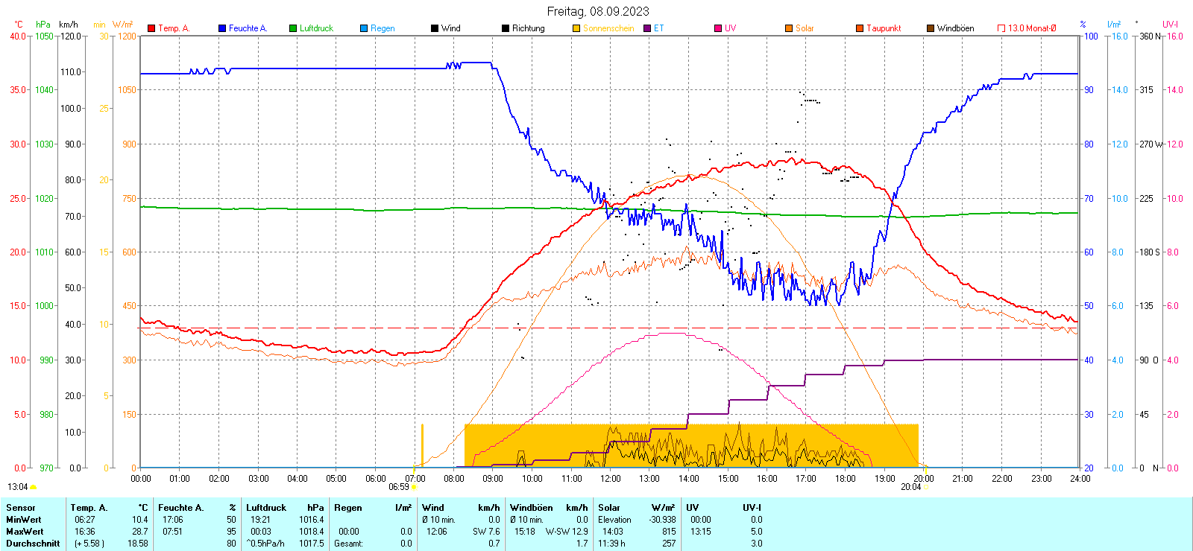Click the pink UV legend square
1193x551 pixels.
click(x=718, y=28)
